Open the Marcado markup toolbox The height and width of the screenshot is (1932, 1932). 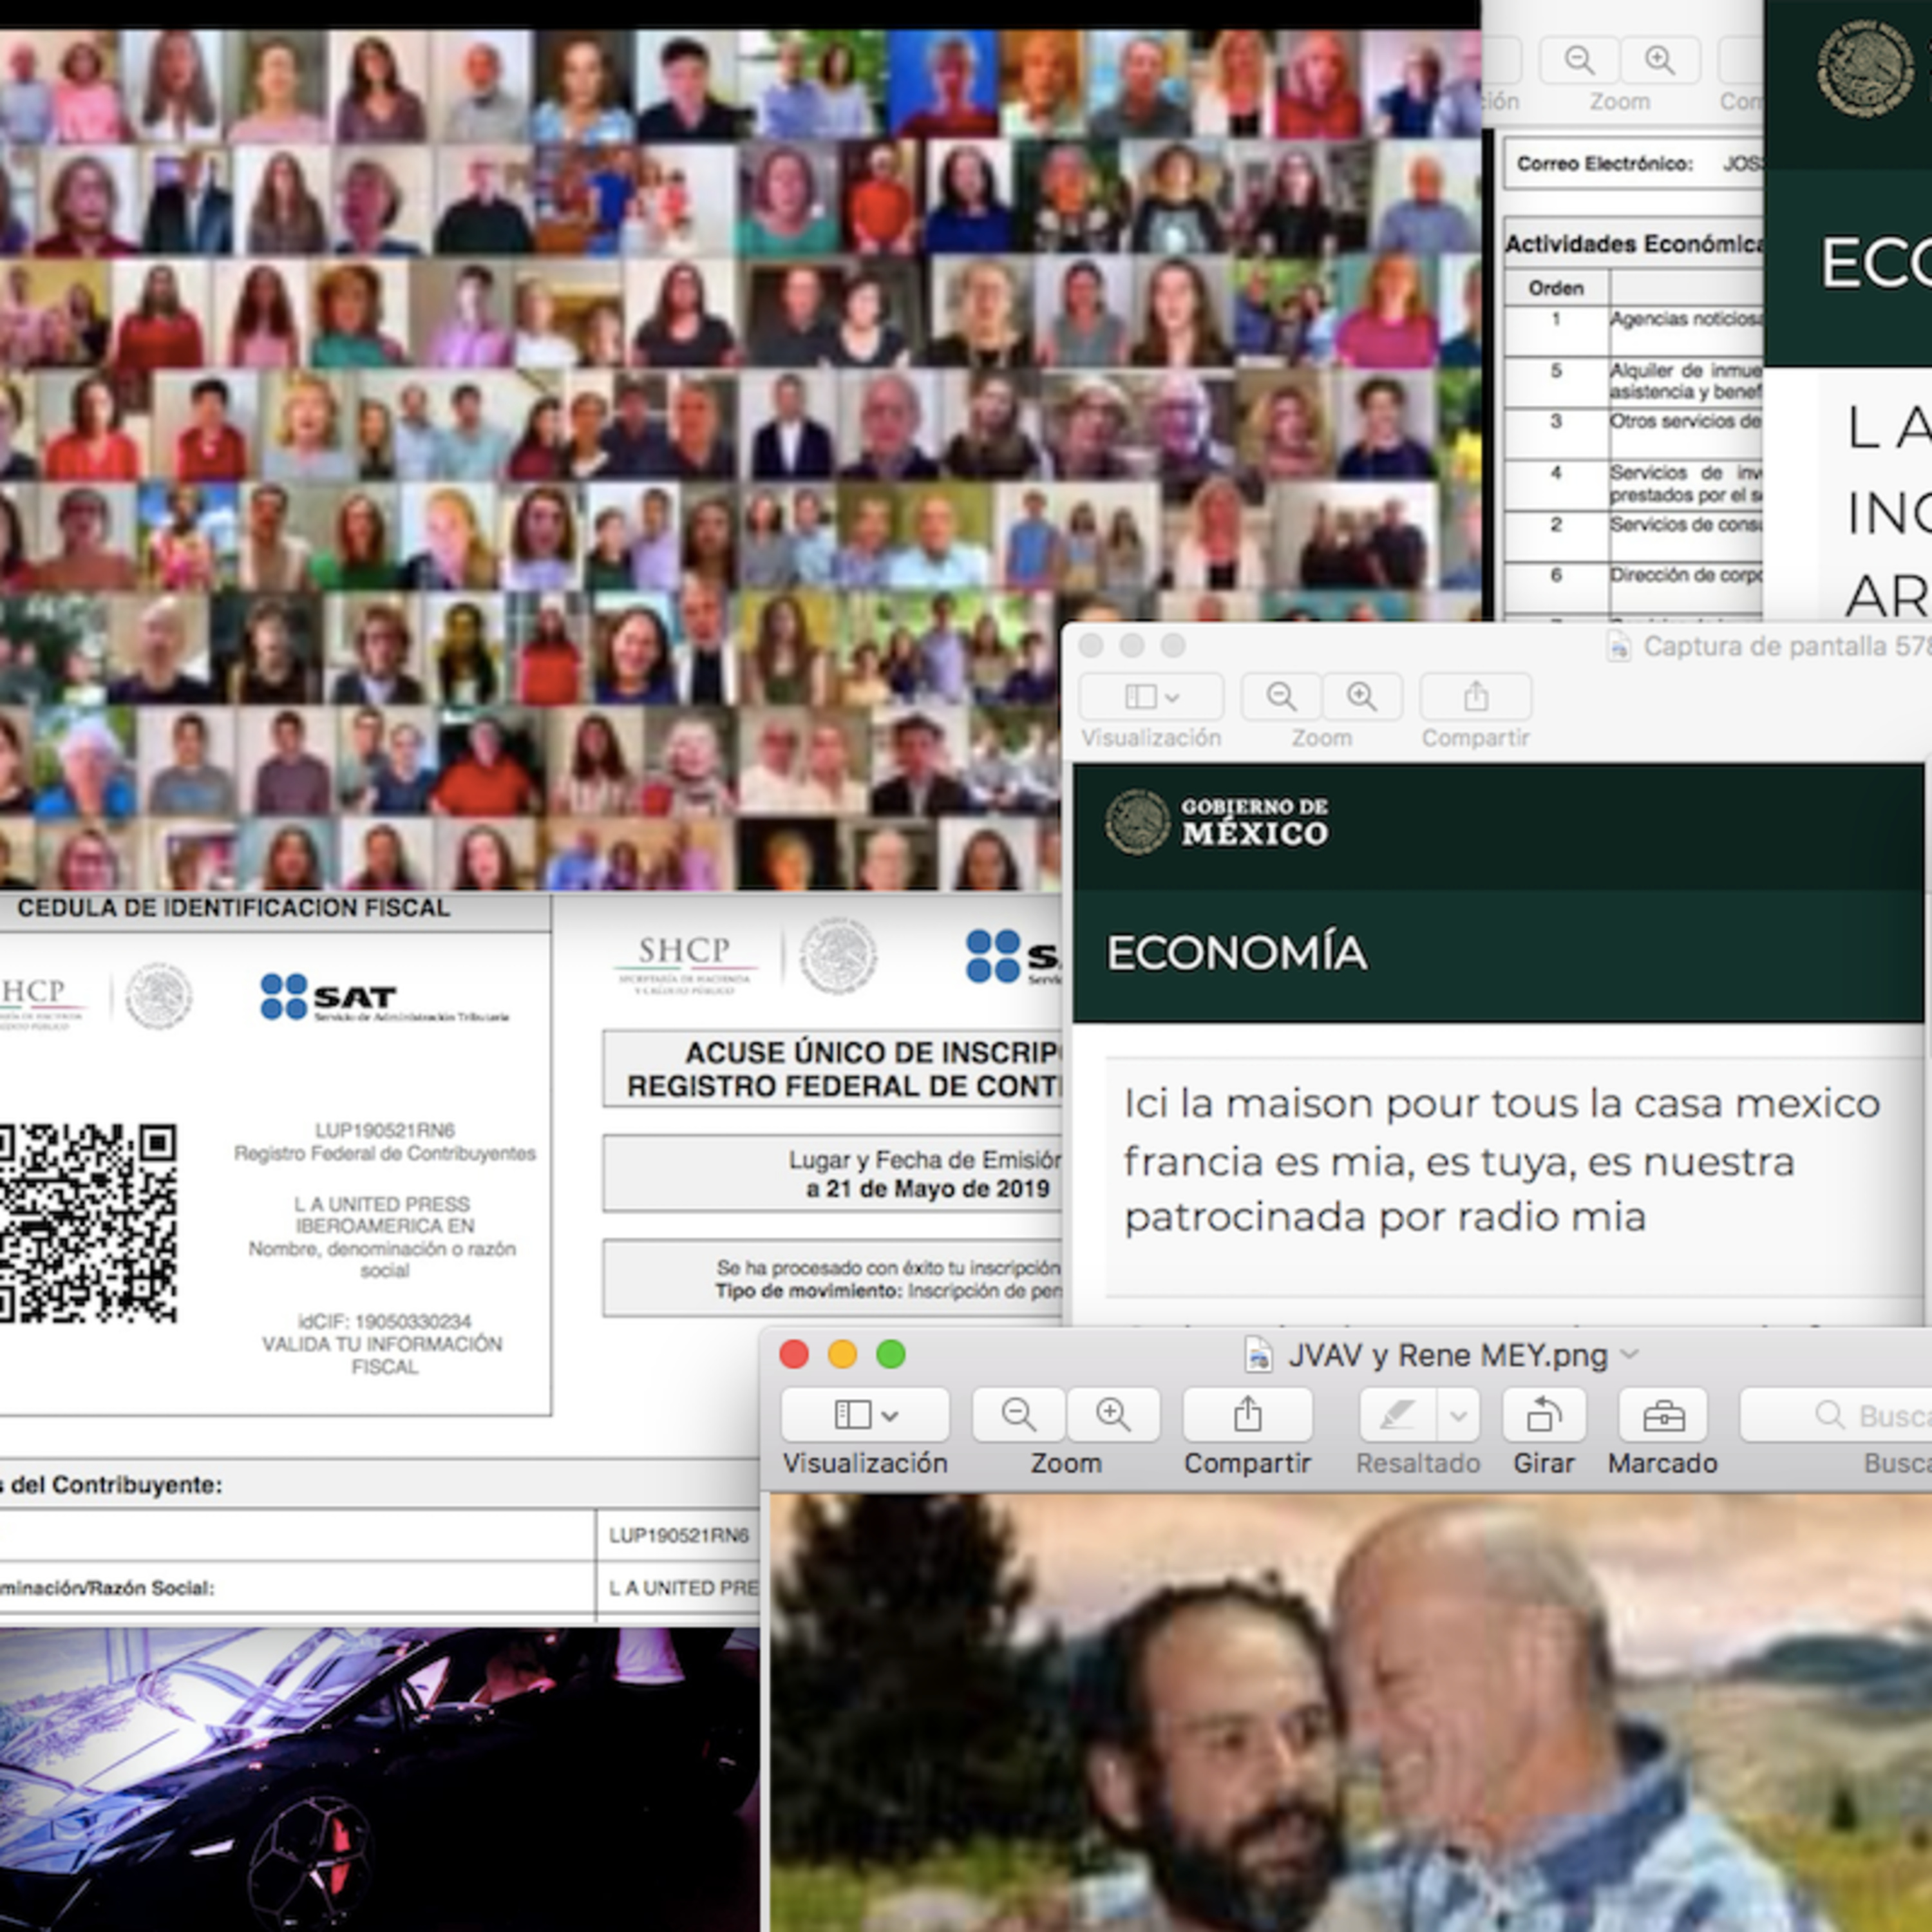click(1662, 1414)
